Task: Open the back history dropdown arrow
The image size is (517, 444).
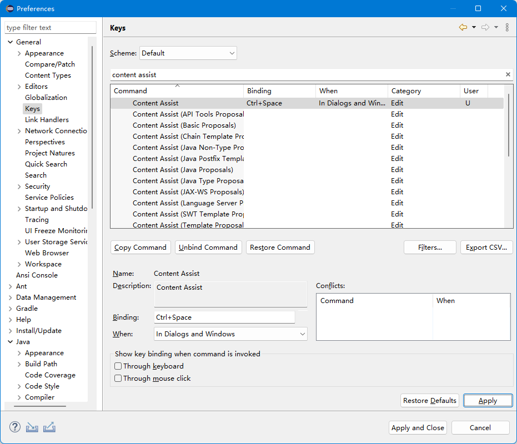Action: (x=474, y=28)
